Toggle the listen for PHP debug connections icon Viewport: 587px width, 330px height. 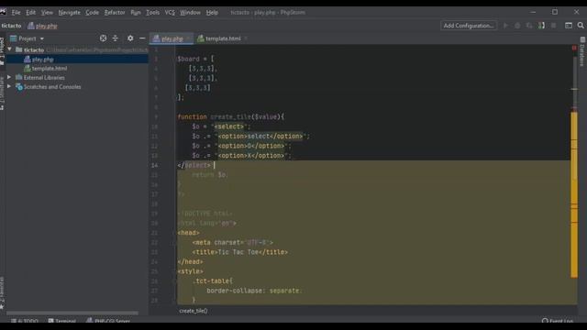(541, 26)
